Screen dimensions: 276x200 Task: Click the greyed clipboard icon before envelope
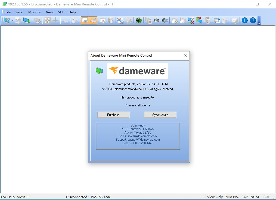[225, 20]
